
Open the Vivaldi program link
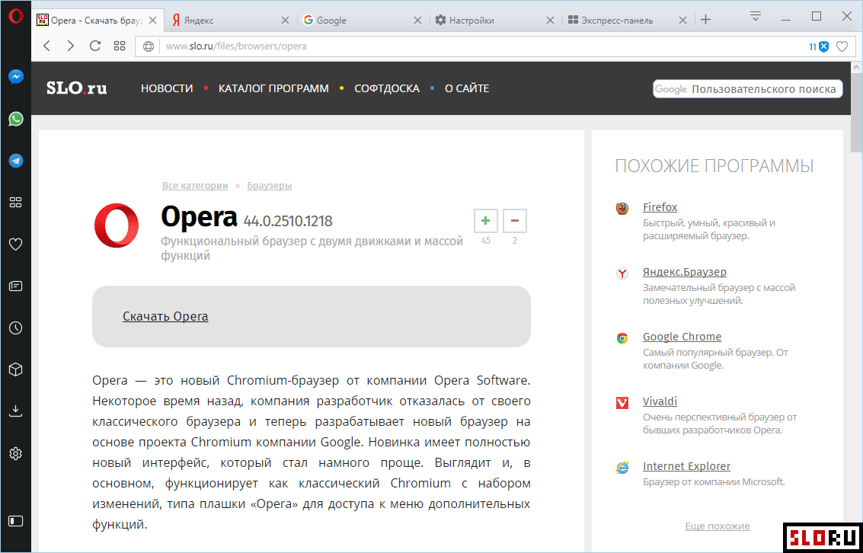(660, 401)
